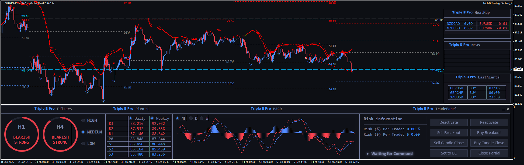Screen dimensions: 524x165
Task: Click the H4 bearish strong gauge
Action: [x=60, y=134]
